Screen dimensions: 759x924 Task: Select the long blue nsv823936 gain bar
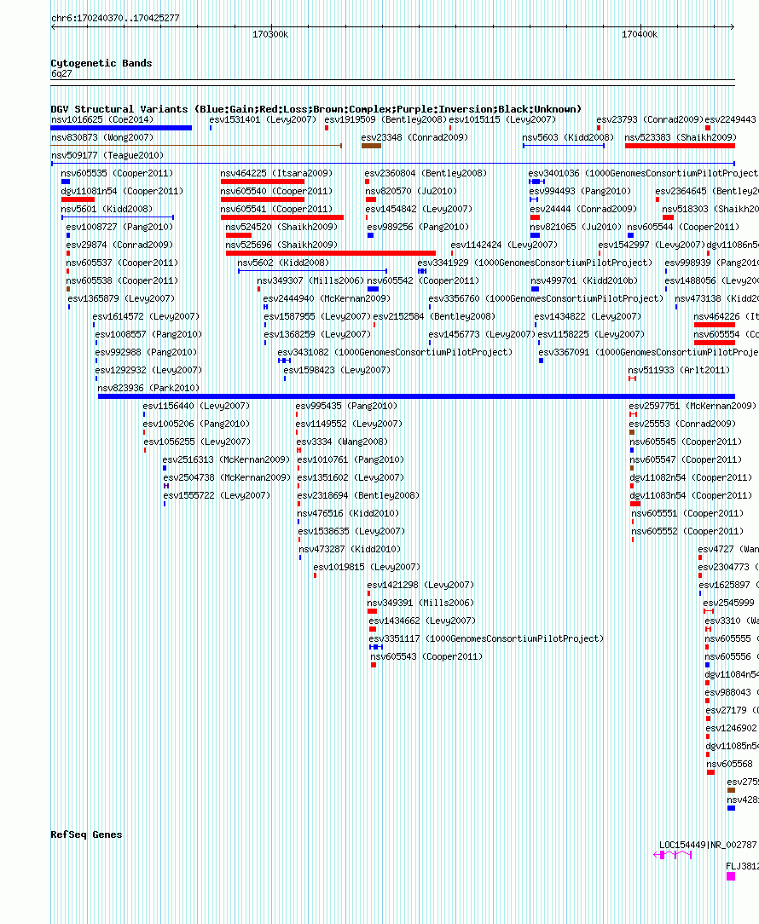416,396
